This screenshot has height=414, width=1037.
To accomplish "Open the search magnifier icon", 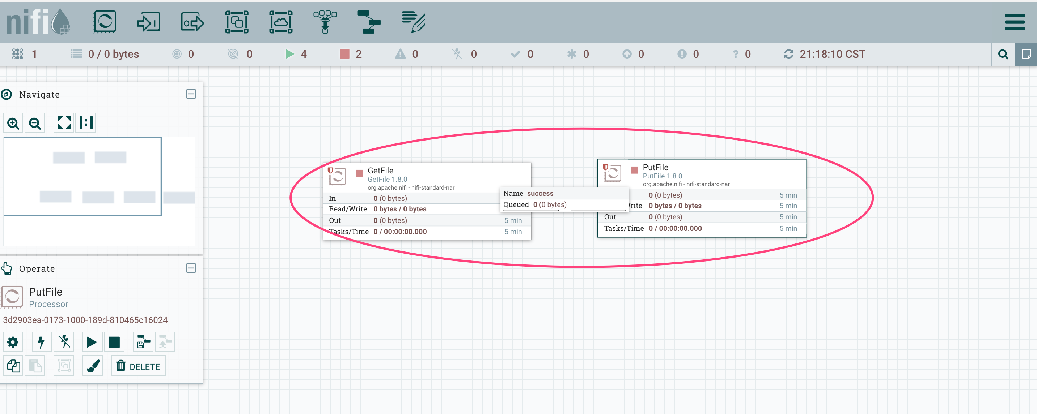I will coord(1003,54).
